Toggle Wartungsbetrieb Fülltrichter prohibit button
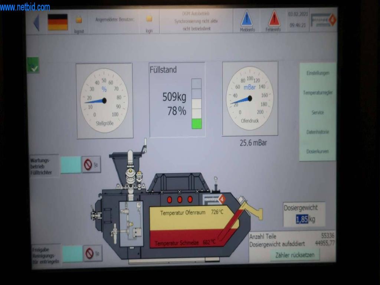The width and height of the screenshot is (380, 285). (x=91, y=164)
